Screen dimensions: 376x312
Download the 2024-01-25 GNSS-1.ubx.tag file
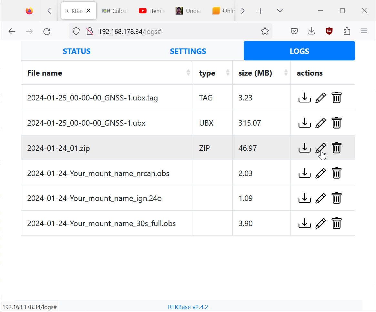tap(304, 98)
